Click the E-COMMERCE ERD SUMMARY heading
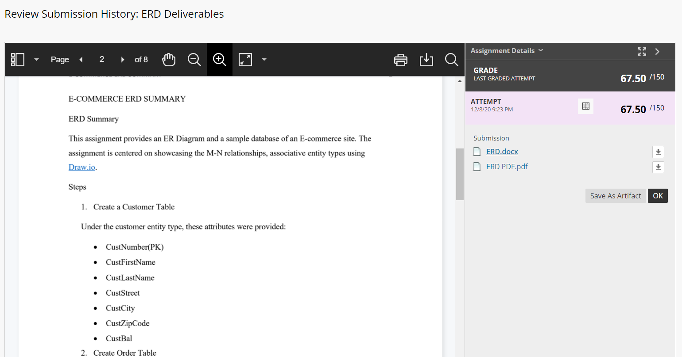This screenshot has height=357, width=682. click(127, 99)
